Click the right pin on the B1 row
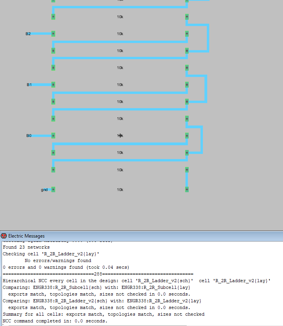 coord(187,85)
